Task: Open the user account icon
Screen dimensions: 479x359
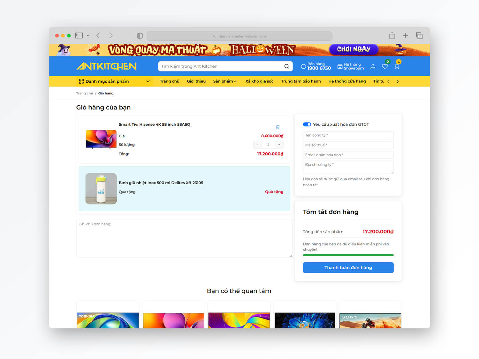Action: tap(373, 66)
